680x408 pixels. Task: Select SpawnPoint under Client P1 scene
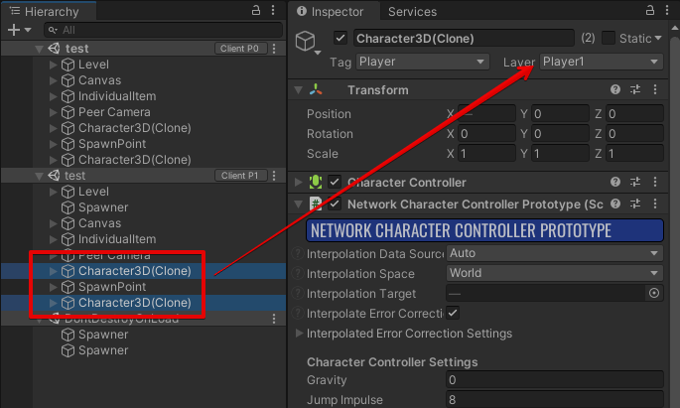point(112,287)
